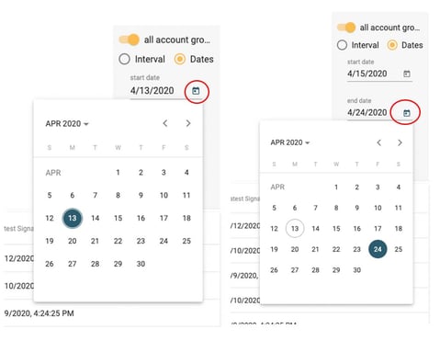Click the start date field showing 4/13/2020
This screenshot has width=440, height=352.
coord(152,91)
